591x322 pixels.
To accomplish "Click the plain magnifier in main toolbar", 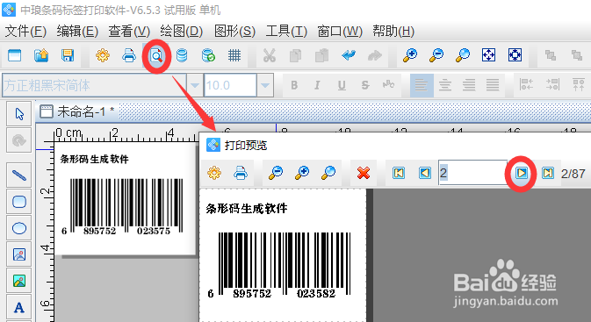I will click(x=463, y=55).
